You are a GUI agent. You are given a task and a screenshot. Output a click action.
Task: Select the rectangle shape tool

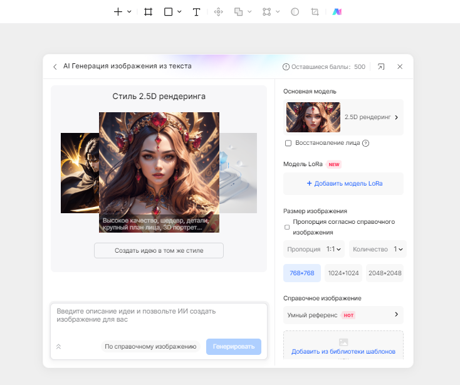[168, 12]
